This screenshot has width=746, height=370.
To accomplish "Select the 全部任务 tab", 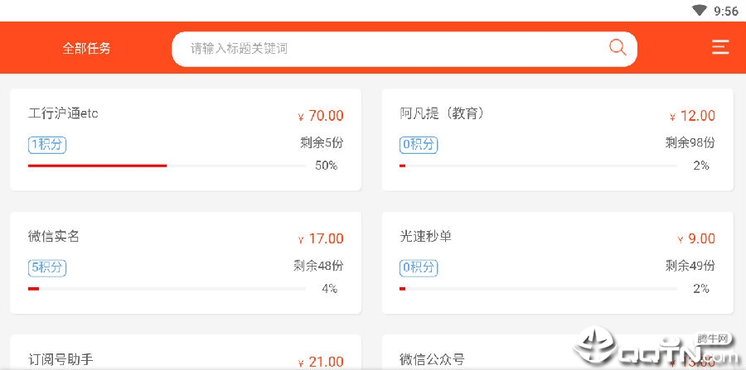I will tap(86, 48).
